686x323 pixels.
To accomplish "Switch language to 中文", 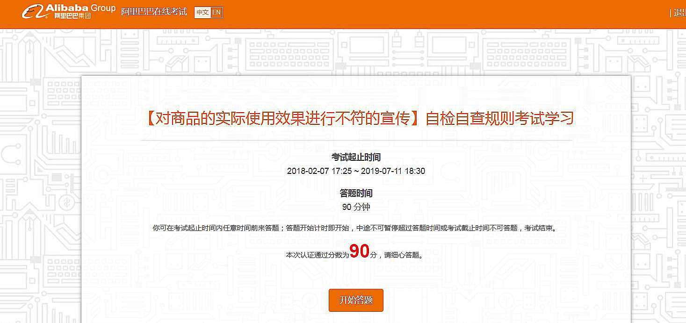I will tap(202, 13).
